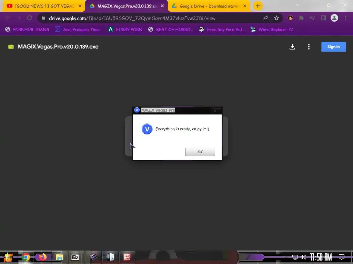Open the Chrome profile avatar
353x264 pixels.
[x=334, y=18]
